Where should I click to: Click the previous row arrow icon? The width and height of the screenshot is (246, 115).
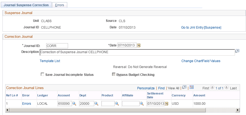[212, 87]
